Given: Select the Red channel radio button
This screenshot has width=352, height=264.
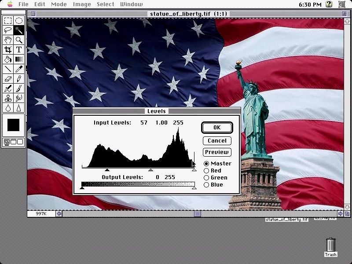Looking at the screenshot, I should click(206, 171).
